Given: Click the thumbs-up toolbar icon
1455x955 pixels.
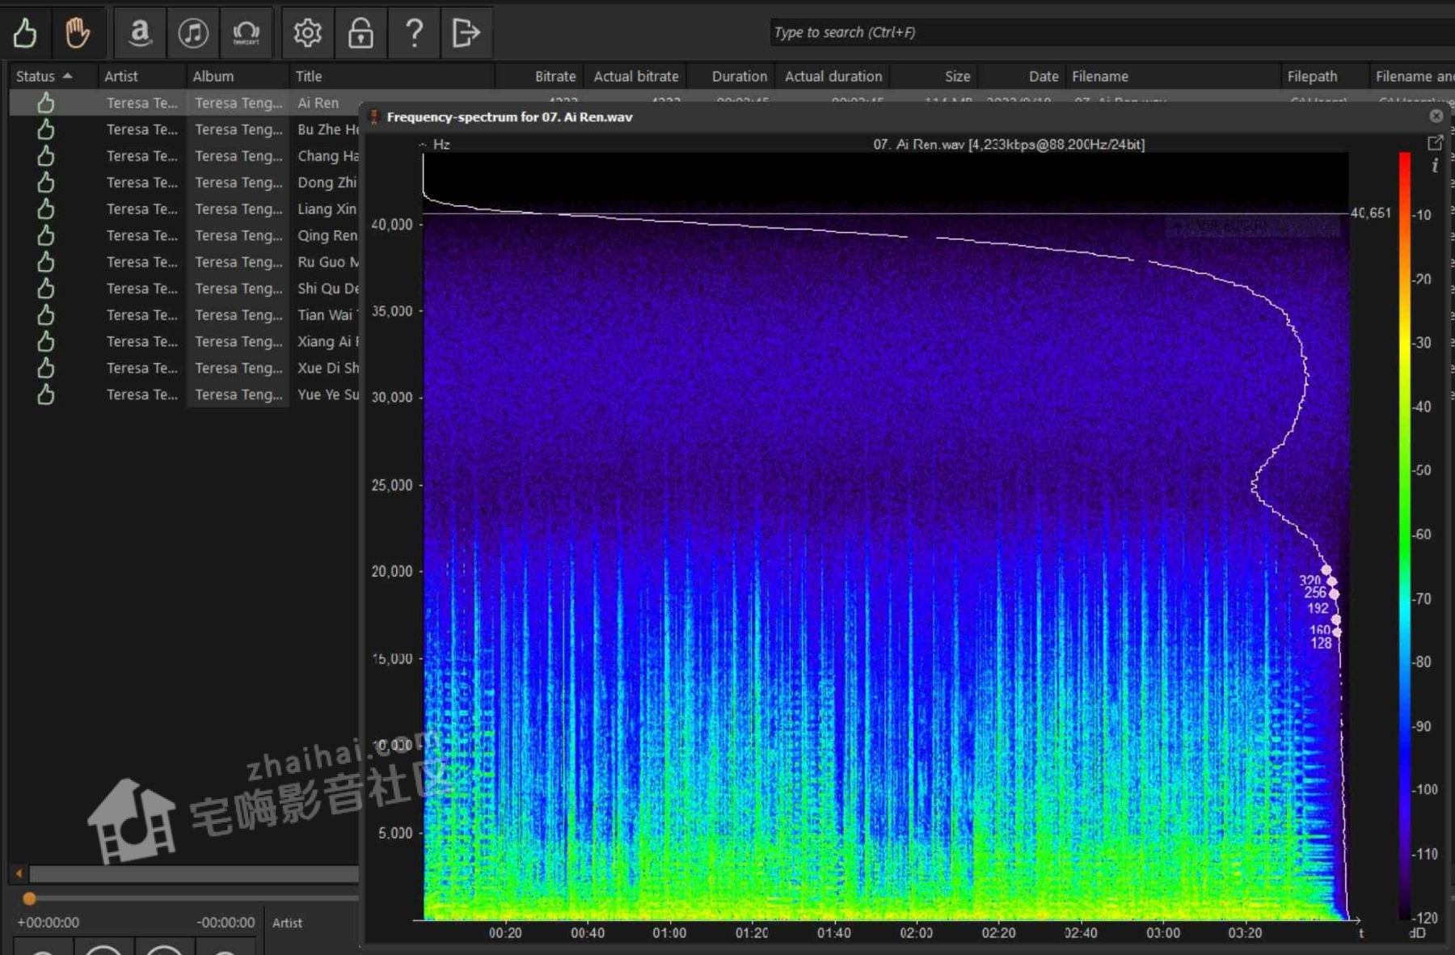Looking at the screenshot, I should 25,33.
